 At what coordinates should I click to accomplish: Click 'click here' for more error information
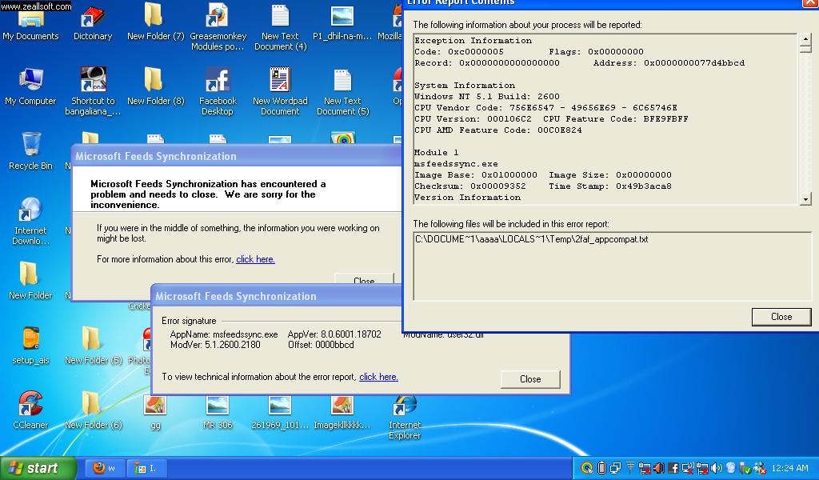pos(255,259)
